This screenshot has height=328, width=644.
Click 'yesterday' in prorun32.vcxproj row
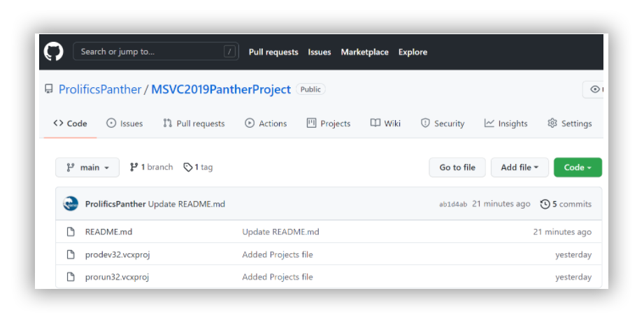pos(573,277)
